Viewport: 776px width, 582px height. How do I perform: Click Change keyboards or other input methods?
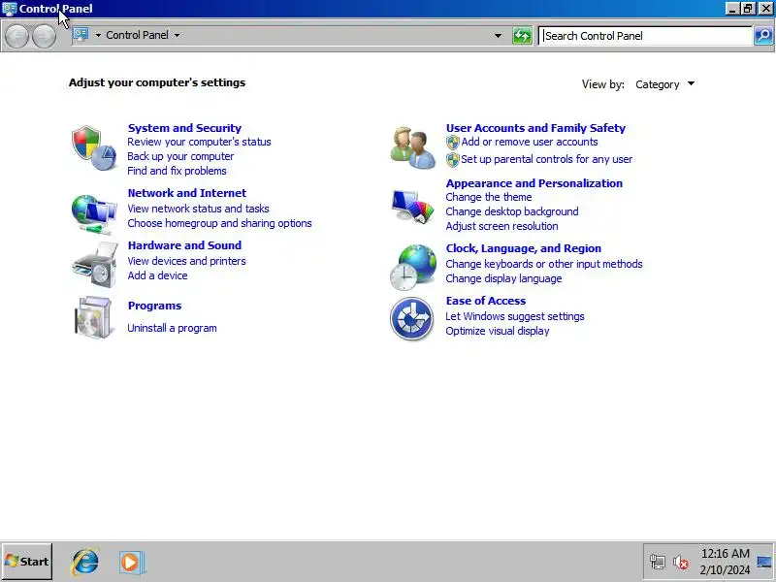[544, 264]
